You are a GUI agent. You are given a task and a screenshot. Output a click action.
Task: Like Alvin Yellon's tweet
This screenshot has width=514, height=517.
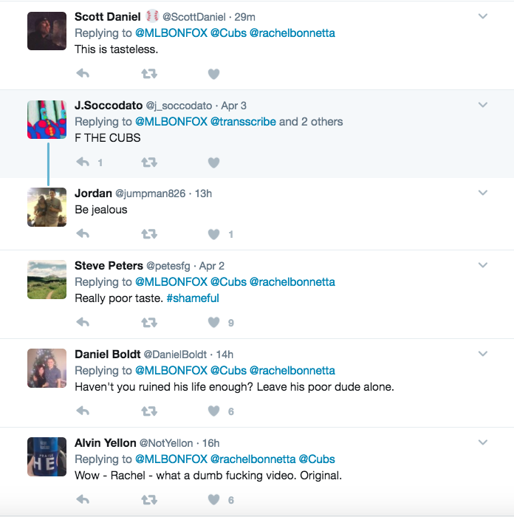point(213,499)
